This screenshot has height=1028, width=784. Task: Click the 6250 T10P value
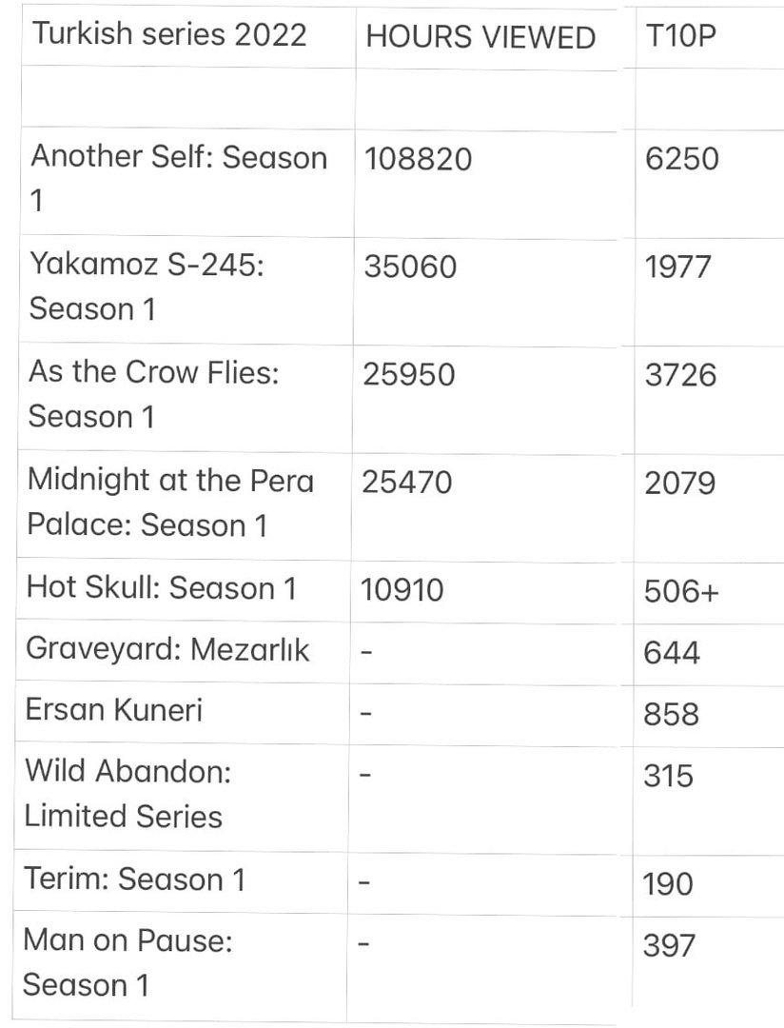pos(681,159)
